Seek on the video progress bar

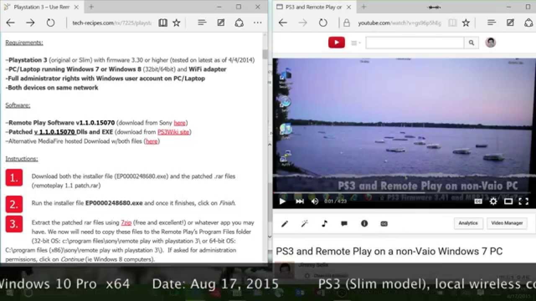[x=404, y=193]
